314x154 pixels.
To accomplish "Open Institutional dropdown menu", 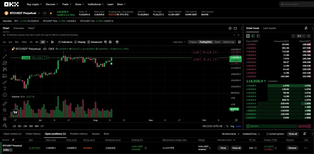I will pos(96,4).
